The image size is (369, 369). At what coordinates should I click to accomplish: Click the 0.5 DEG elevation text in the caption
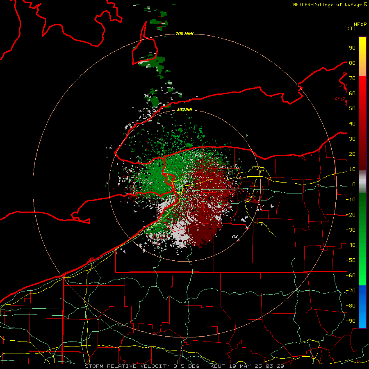[187, 366]
